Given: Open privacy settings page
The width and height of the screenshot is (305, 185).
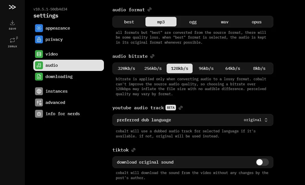Looking at the screenshot, I should [68, 39].
